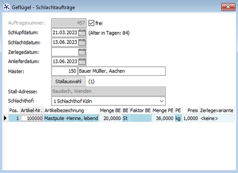Click position cell '1' in the table
The height and width of the screenshot is (173, 238).
14,118
